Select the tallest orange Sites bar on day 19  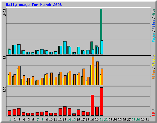(93, 71)
